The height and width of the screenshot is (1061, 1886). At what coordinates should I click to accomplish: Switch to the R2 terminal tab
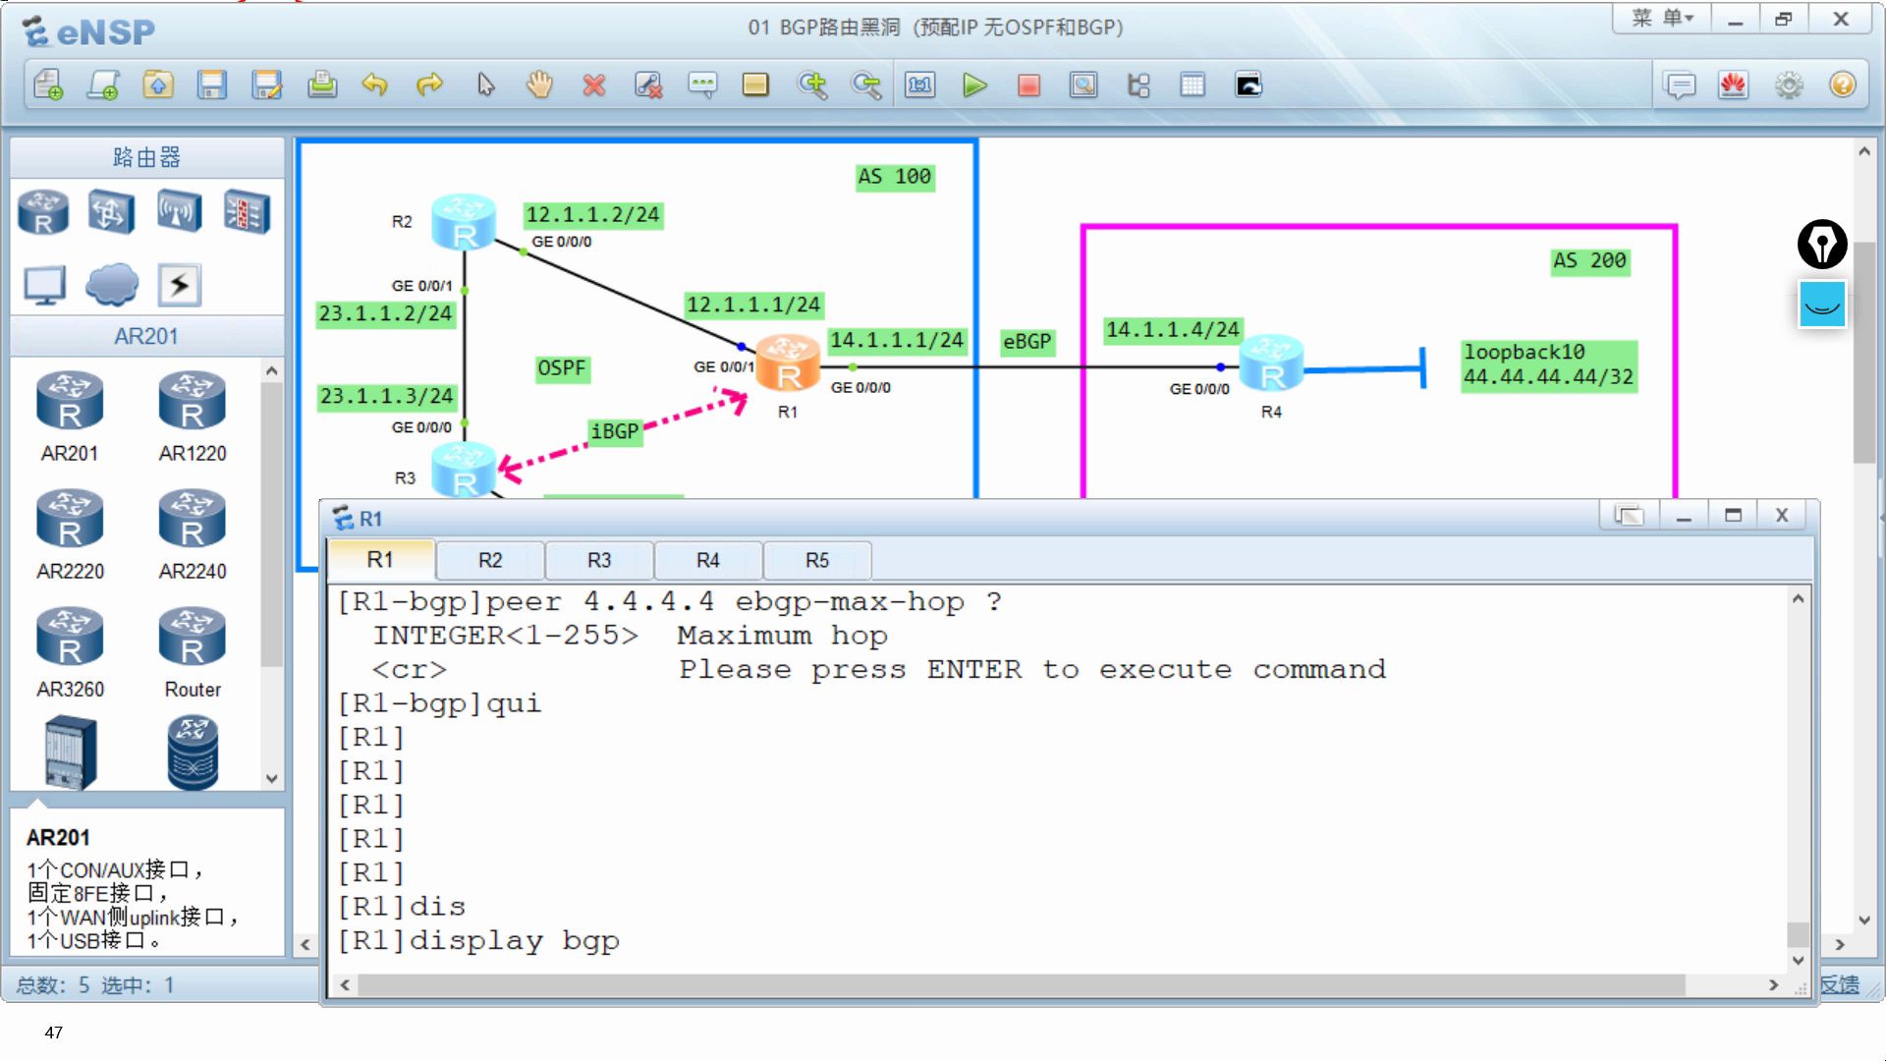click(490, 560)
